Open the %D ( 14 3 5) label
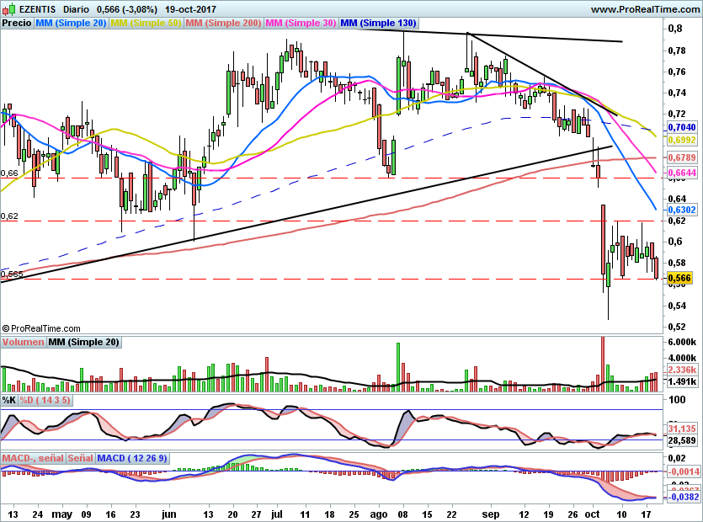The width and height of the screenshot is (703, 522). [x=45, y=400]
